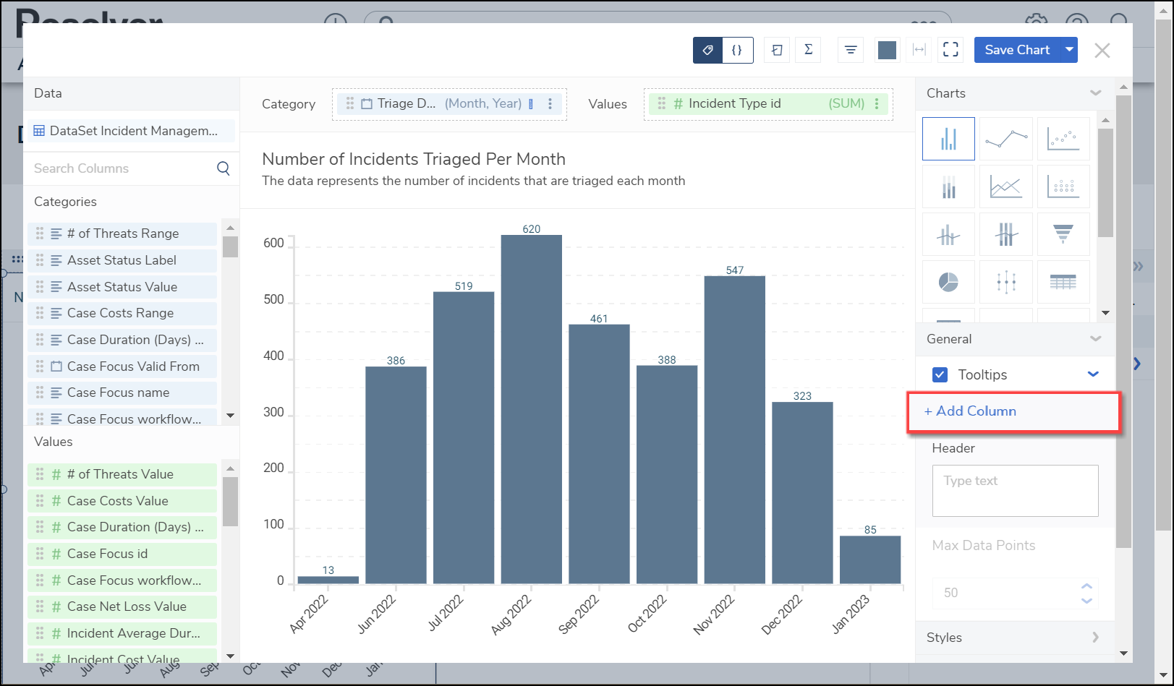Open Incident Type id field options menu
This screenshot has width=1174, height=686.
click(877, 104)
